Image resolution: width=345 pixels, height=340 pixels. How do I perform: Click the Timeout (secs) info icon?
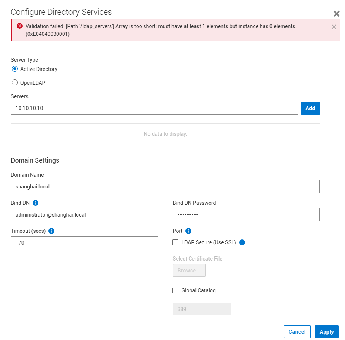pos(51,231)
